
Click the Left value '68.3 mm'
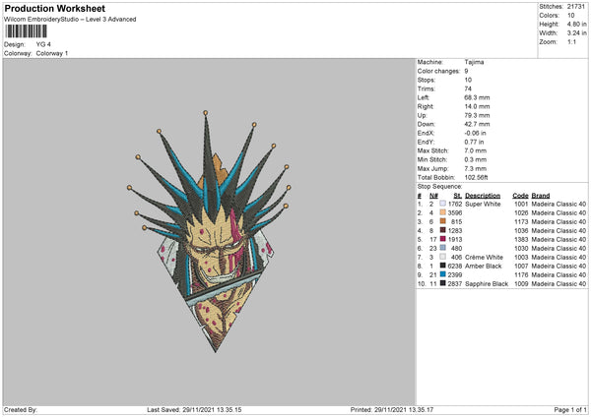[477, 97]
